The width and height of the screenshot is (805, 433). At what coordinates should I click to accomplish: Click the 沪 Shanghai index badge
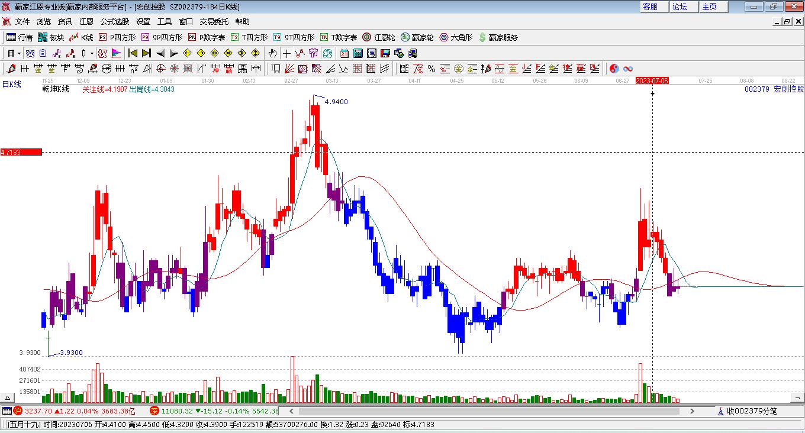[x=18, y=411]
